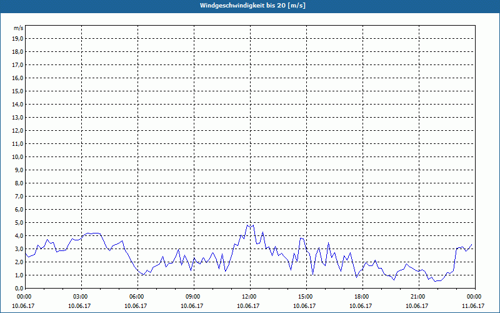Click the "4,0" y-axis value
The image size is (500, 313).
19,236
